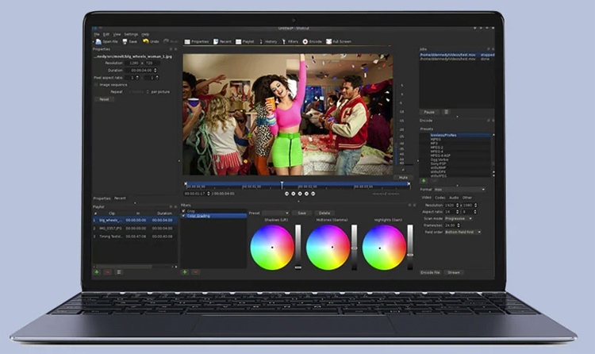
Task: Open the Filters panel from toolbar
Action: (x=290, y=41)
